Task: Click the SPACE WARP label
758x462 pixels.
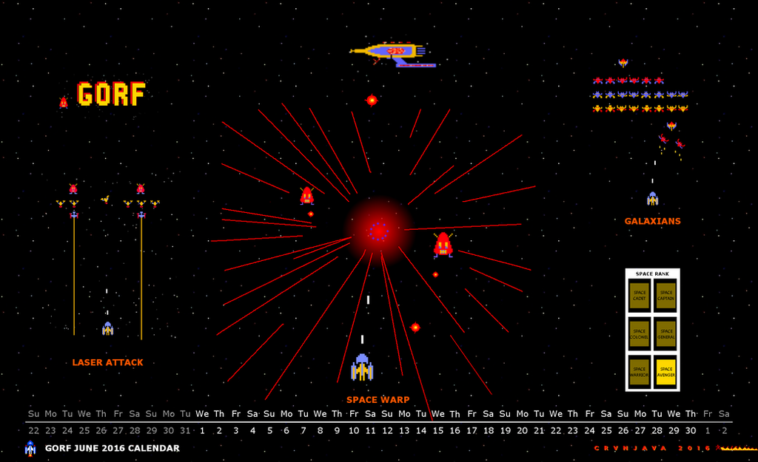Action: 378,400
